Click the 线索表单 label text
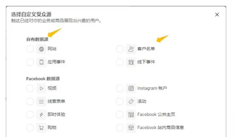 coord(56,101)
